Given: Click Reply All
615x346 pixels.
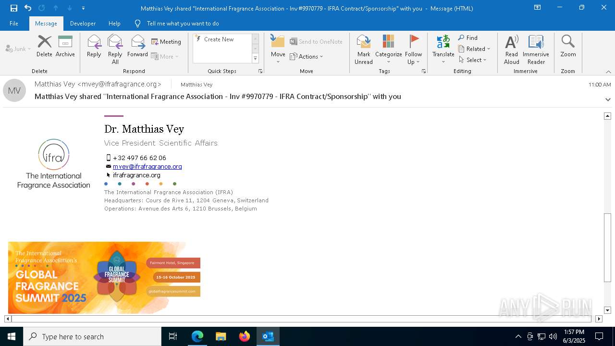Looking at the screenshot, I should (115, 49).
